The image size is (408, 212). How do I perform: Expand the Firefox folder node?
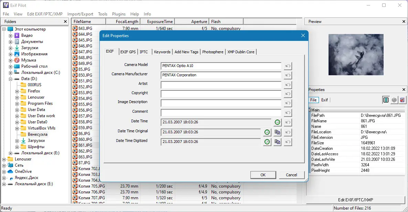(17, 91)
